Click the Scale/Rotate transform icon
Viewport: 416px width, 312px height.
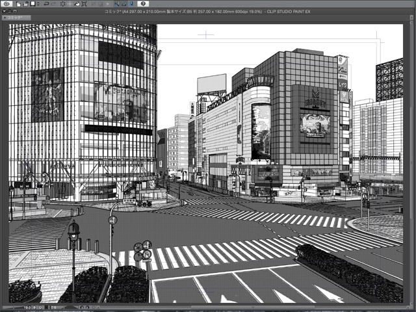[x=84, y=4]
